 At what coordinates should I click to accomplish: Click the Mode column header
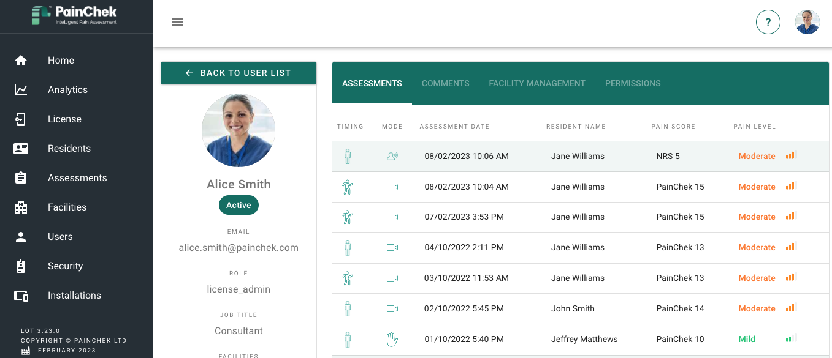[392, 127]
